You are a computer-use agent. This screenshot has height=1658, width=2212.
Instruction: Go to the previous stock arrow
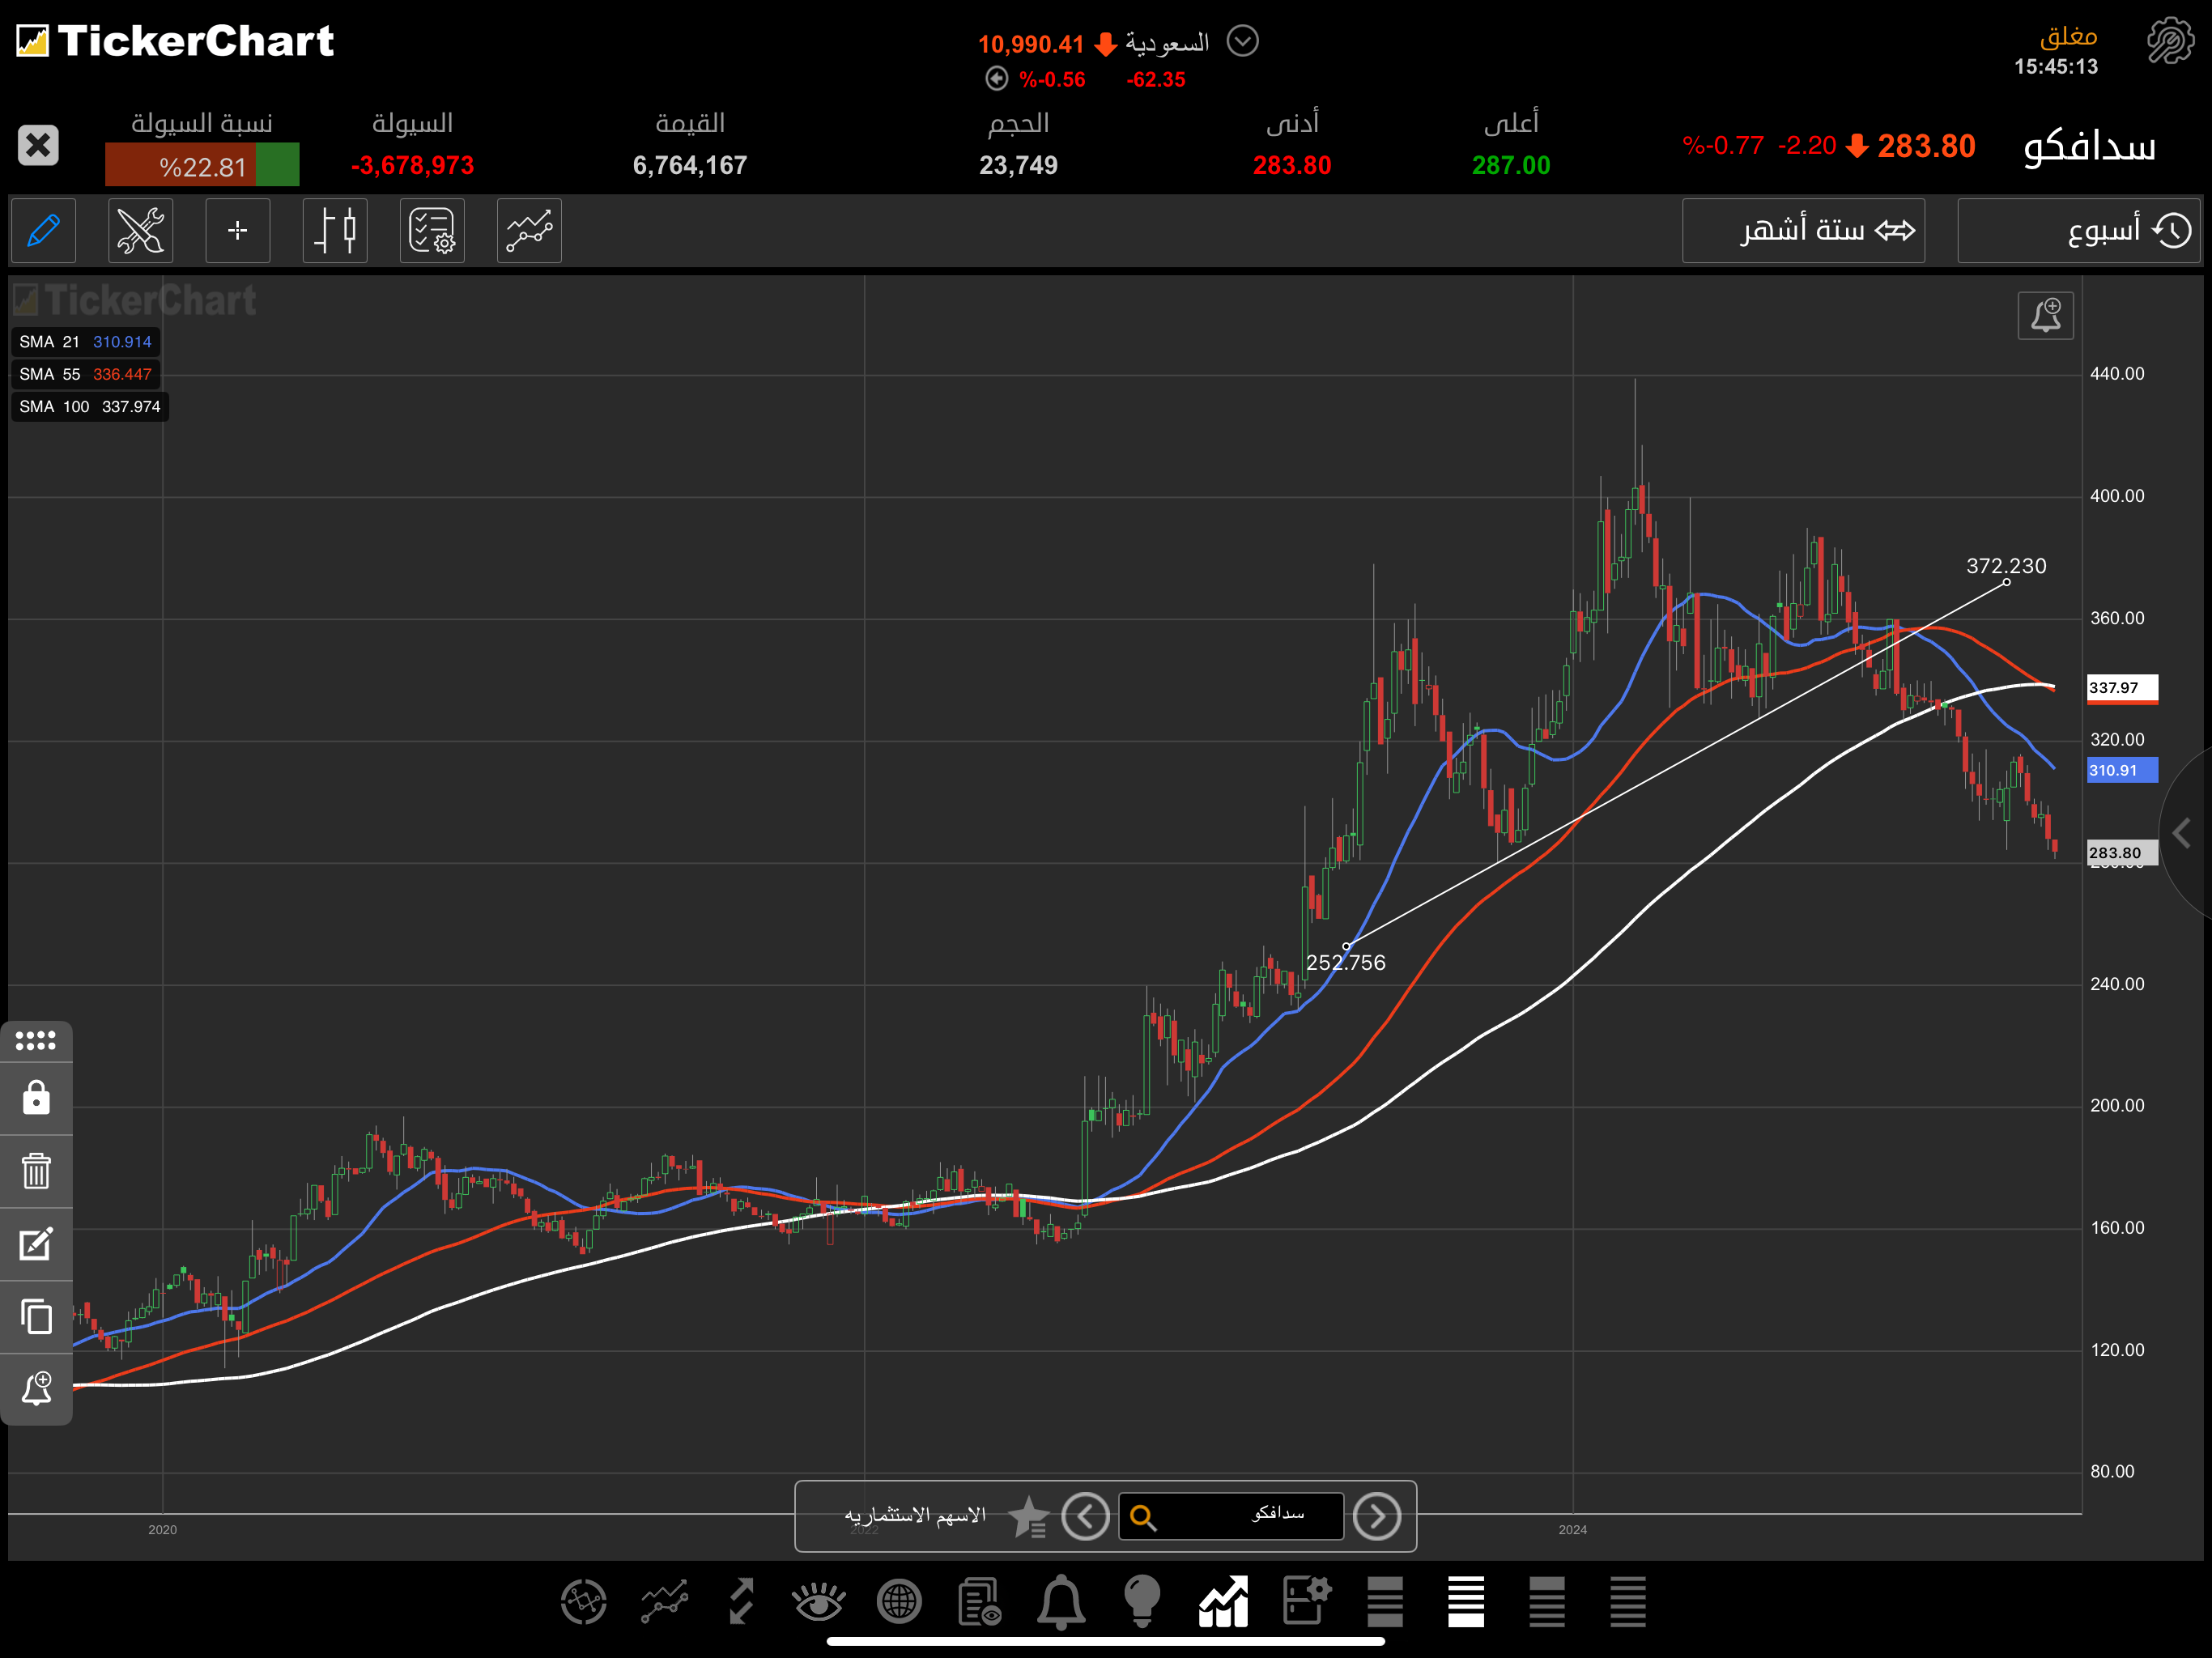point(1086,1516)
